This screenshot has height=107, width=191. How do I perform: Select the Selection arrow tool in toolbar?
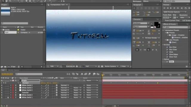pyautogui.click(x=3, y=1)
